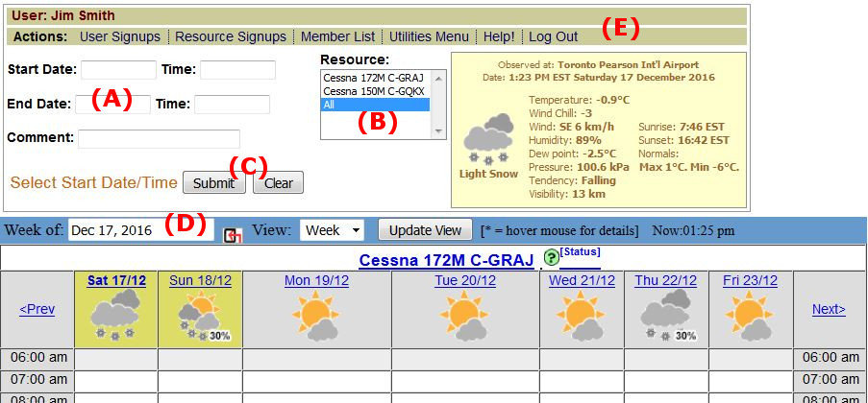The height and width of the screenshot is (403, 868).
Task: Focus the Start Date Time field
Action: 237,70
